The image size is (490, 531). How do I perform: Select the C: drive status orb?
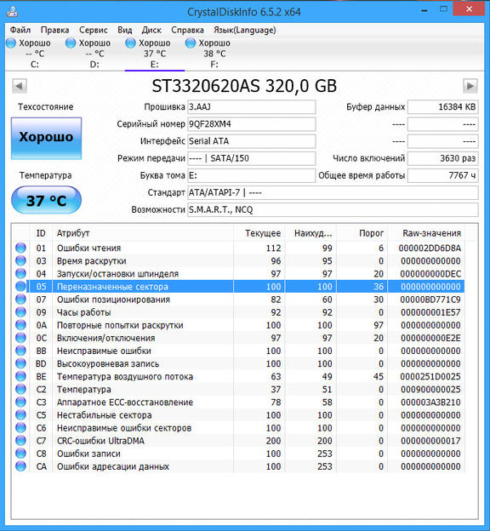[11, 43]
